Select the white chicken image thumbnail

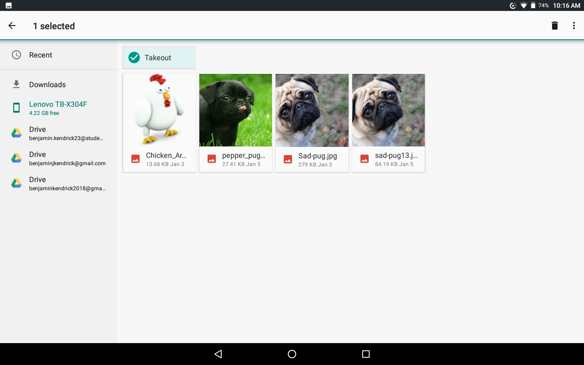point(159,110)
